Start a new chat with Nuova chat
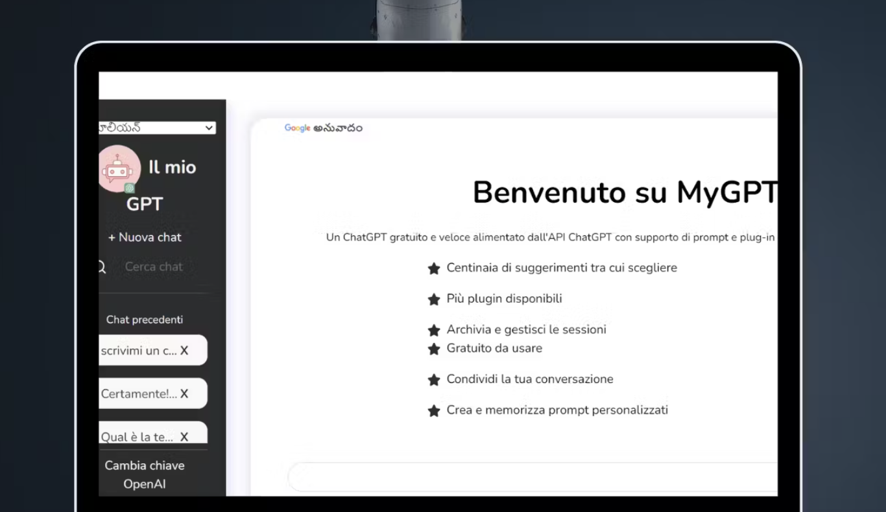Image resolution: width=886 pixels, height=512 pixels. click(145, 237)
